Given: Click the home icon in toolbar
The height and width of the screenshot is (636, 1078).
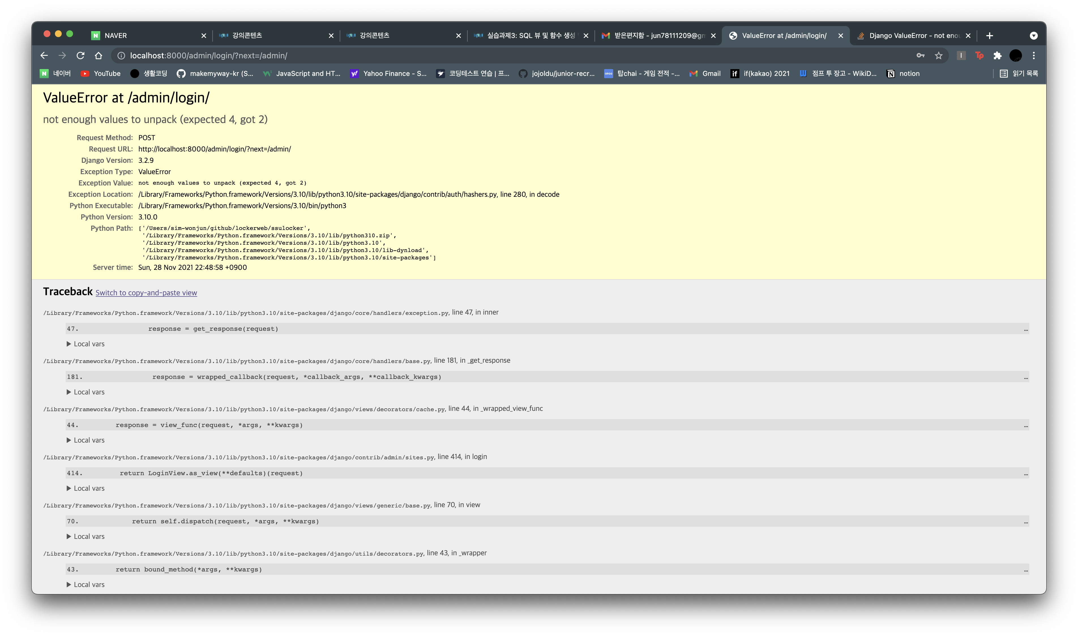Looking at the screenshot, I should point(99,56).
